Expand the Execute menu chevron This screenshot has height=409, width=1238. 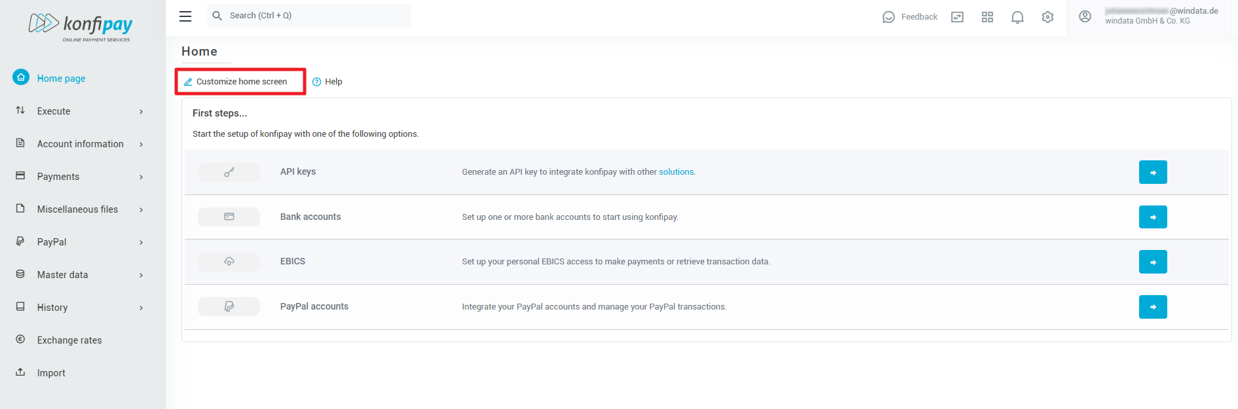[141, 111]
